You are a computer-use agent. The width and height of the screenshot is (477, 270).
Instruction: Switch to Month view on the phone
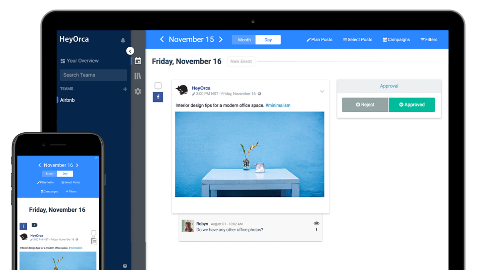[x=50, y=174]
